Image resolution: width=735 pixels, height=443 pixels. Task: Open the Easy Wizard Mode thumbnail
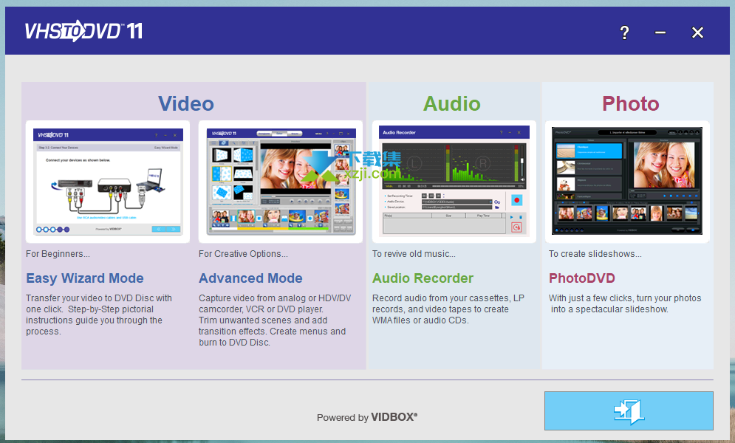108,182
